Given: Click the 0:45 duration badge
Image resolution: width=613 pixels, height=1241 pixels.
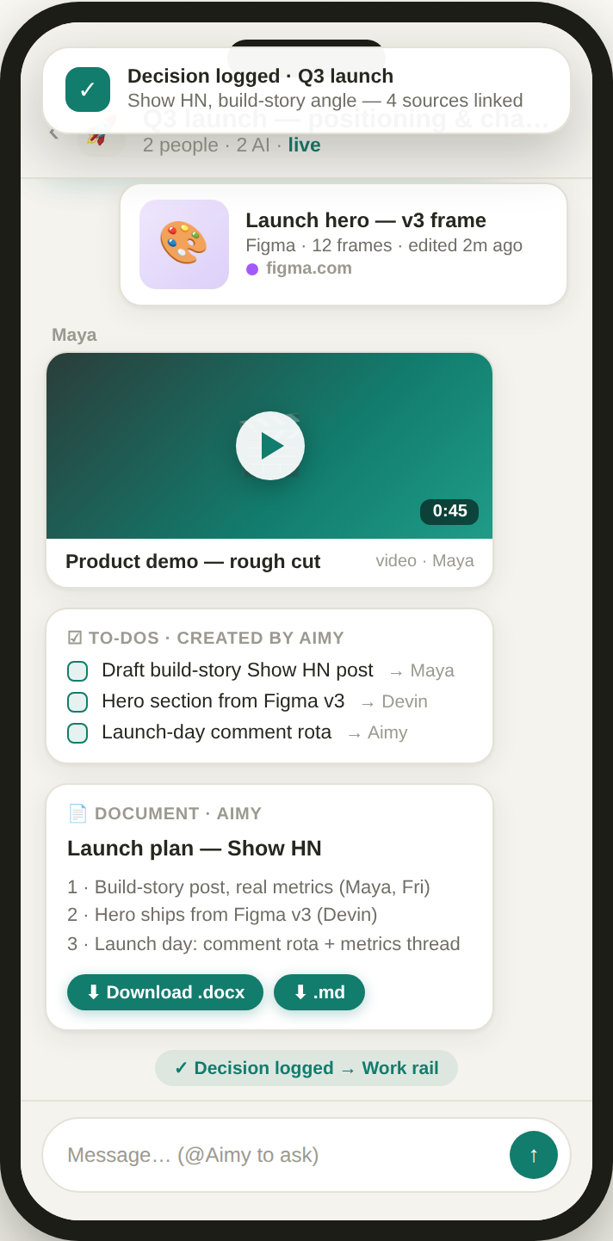Looking at the screenshot, I should tap(449, 511).
